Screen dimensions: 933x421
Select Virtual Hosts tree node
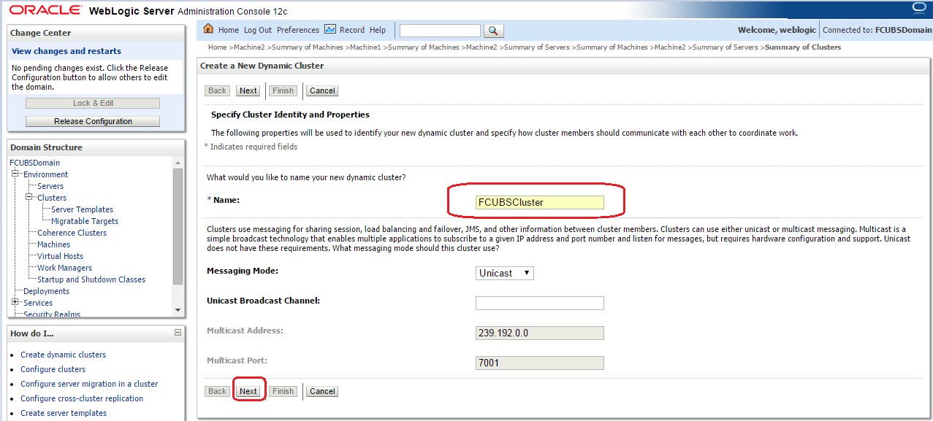61,256
